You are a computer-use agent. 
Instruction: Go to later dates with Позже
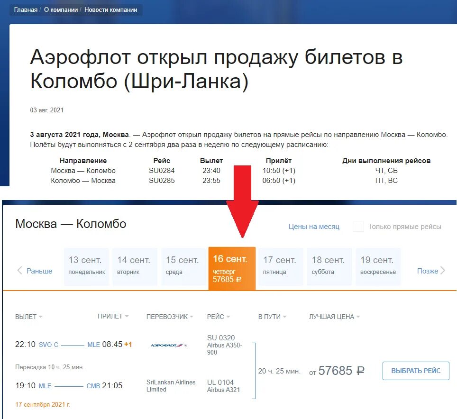click(x=428, y=271)
